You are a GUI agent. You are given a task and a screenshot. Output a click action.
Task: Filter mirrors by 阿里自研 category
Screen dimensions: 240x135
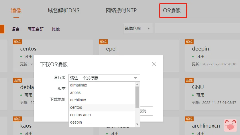[36, 29]
